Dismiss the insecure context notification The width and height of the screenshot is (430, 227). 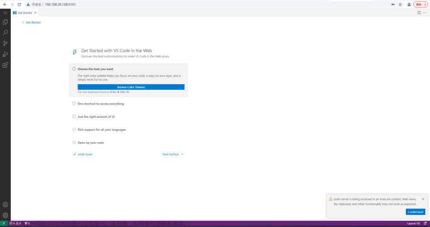423,199
